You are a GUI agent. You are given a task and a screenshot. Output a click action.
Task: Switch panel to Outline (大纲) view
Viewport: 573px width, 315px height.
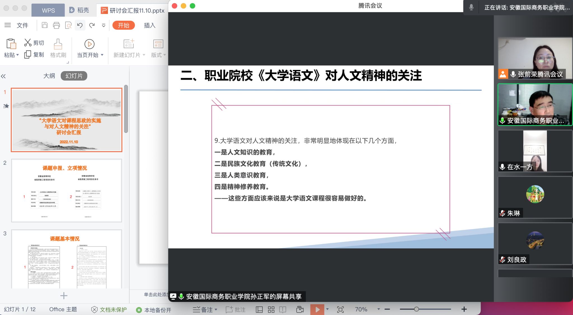click(x=49, y=76)
